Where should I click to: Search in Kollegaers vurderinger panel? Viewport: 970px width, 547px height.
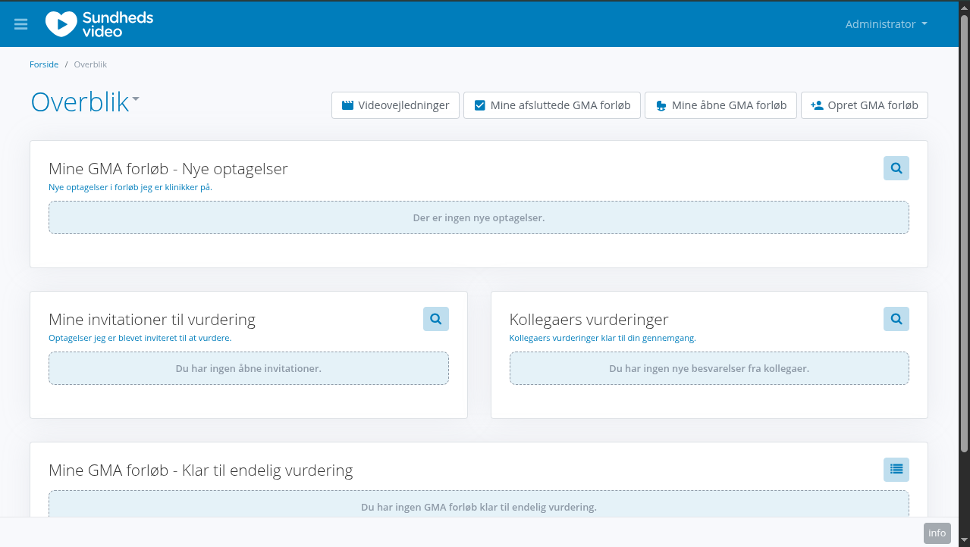tap(896, 319)
